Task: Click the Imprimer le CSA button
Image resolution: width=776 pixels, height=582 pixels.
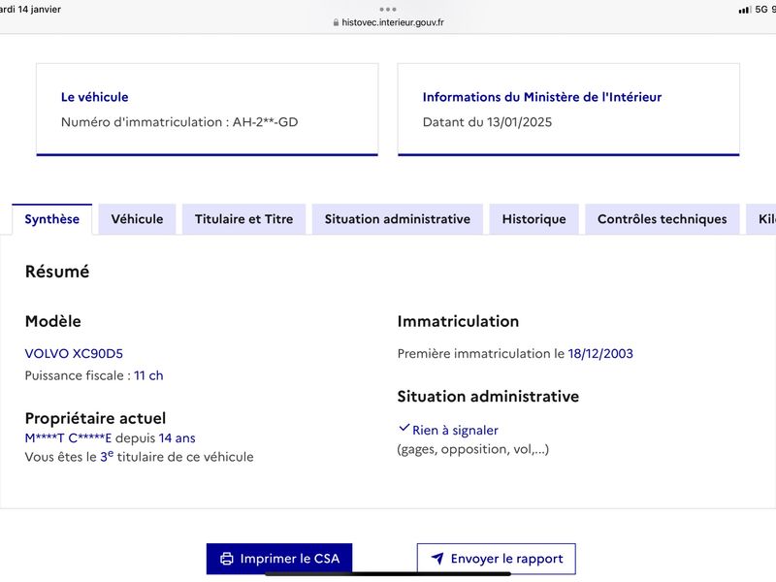Action: pyautogui.click(x=279, y=559)
